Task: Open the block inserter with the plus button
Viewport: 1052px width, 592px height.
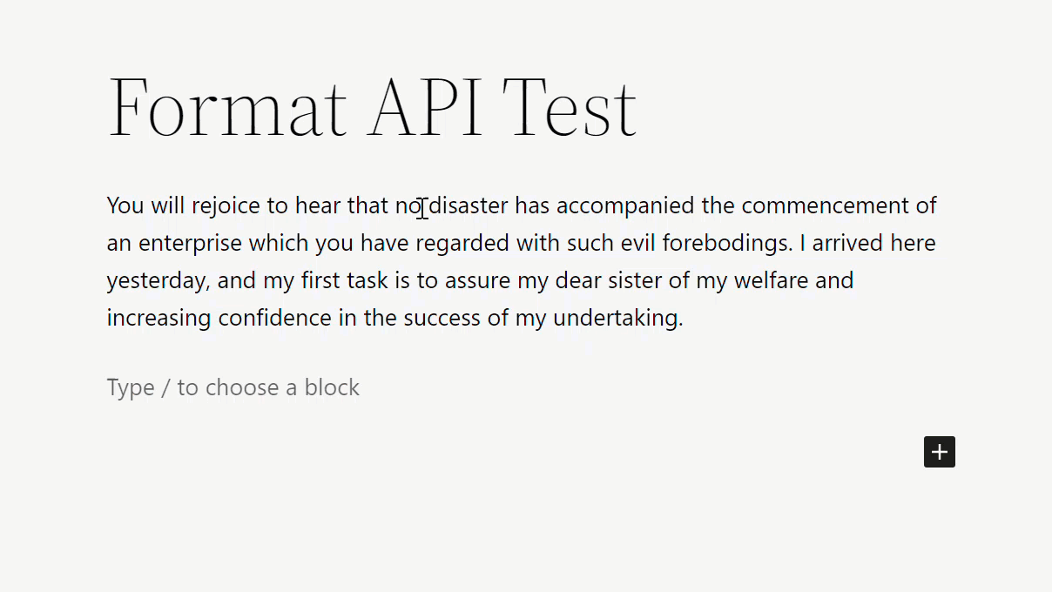Action: point(939,452)
